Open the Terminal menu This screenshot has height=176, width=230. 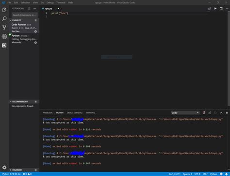(61, 2)
